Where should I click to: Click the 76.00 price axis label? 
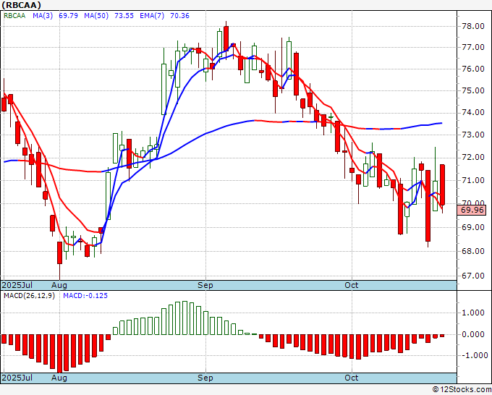[x=473, y=69]
